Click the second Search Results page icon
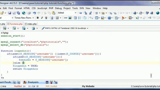This screenshot has width=160, height=90. click(x=18, y=82)
